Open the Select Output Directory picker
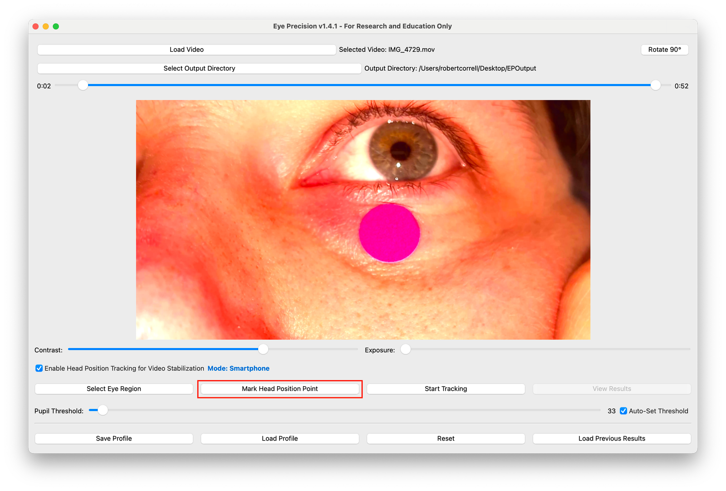This screenshot has height=491, width=726. pyautogui.click(x=199, y=68)
